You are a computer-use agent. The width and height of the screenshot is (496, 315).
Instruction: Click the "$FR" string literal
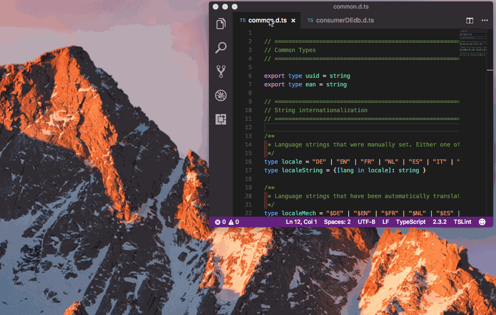click(x=389, y=213)
